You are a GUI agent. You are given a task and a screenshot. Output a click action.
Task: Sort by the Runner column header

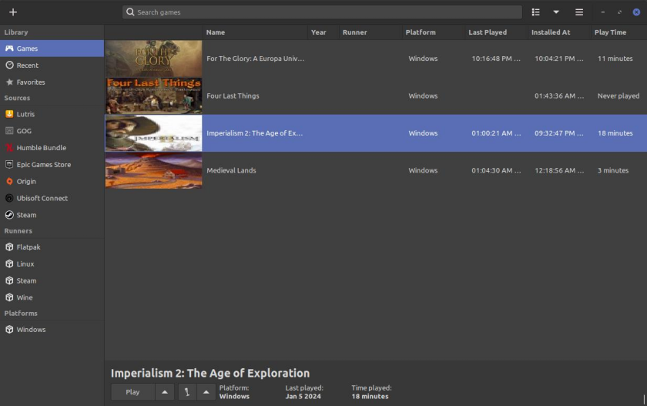click(x=370, y=32)
